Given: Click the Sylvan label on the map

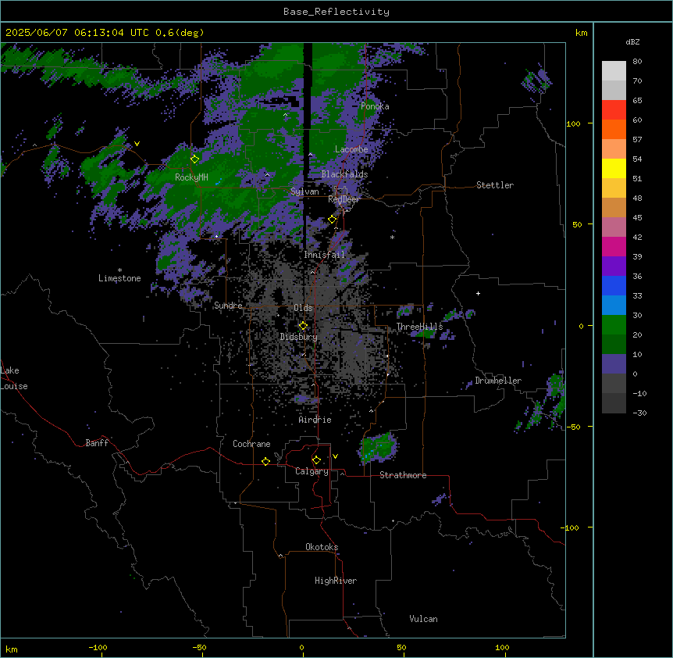Looking at the screenshot, I should click(304, 191).
